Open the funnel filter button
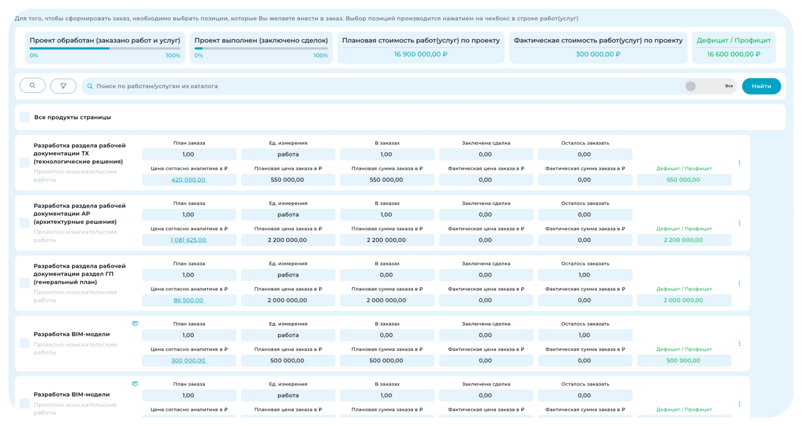Screen dimensions: 802x426 [x=63, y=86]
